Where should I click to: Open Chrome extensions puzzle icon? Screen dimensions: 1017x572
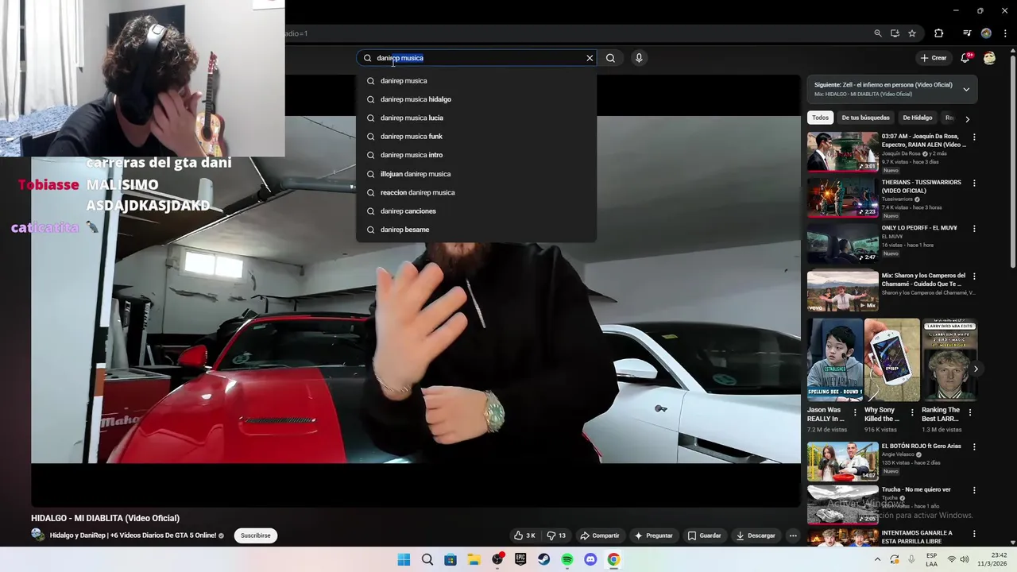pyautogui.click(x=938, y=33)
